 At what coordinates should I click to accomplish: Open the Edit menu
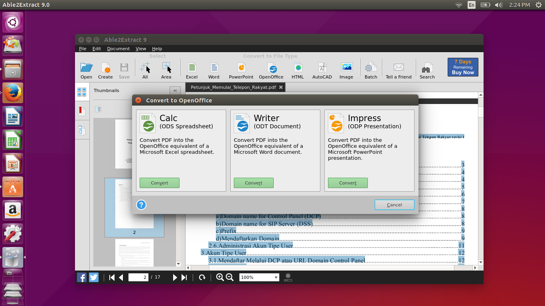(x=97, y=49)
